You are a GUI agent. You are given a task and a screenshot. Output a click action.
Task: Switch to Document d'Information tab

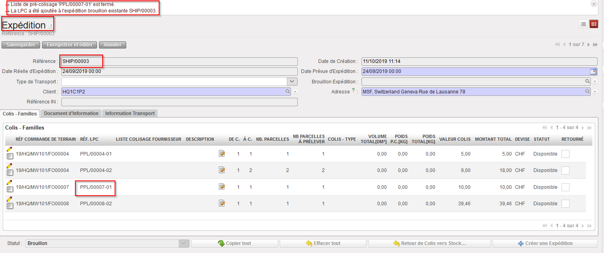click(71, 113)
